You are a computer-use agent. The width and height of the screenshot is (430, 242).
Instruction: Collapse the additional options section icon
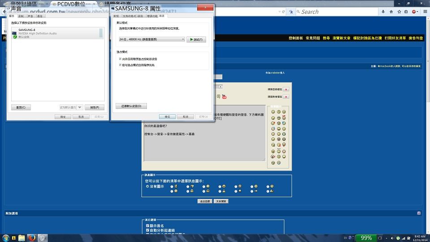(x=419, y=213)
